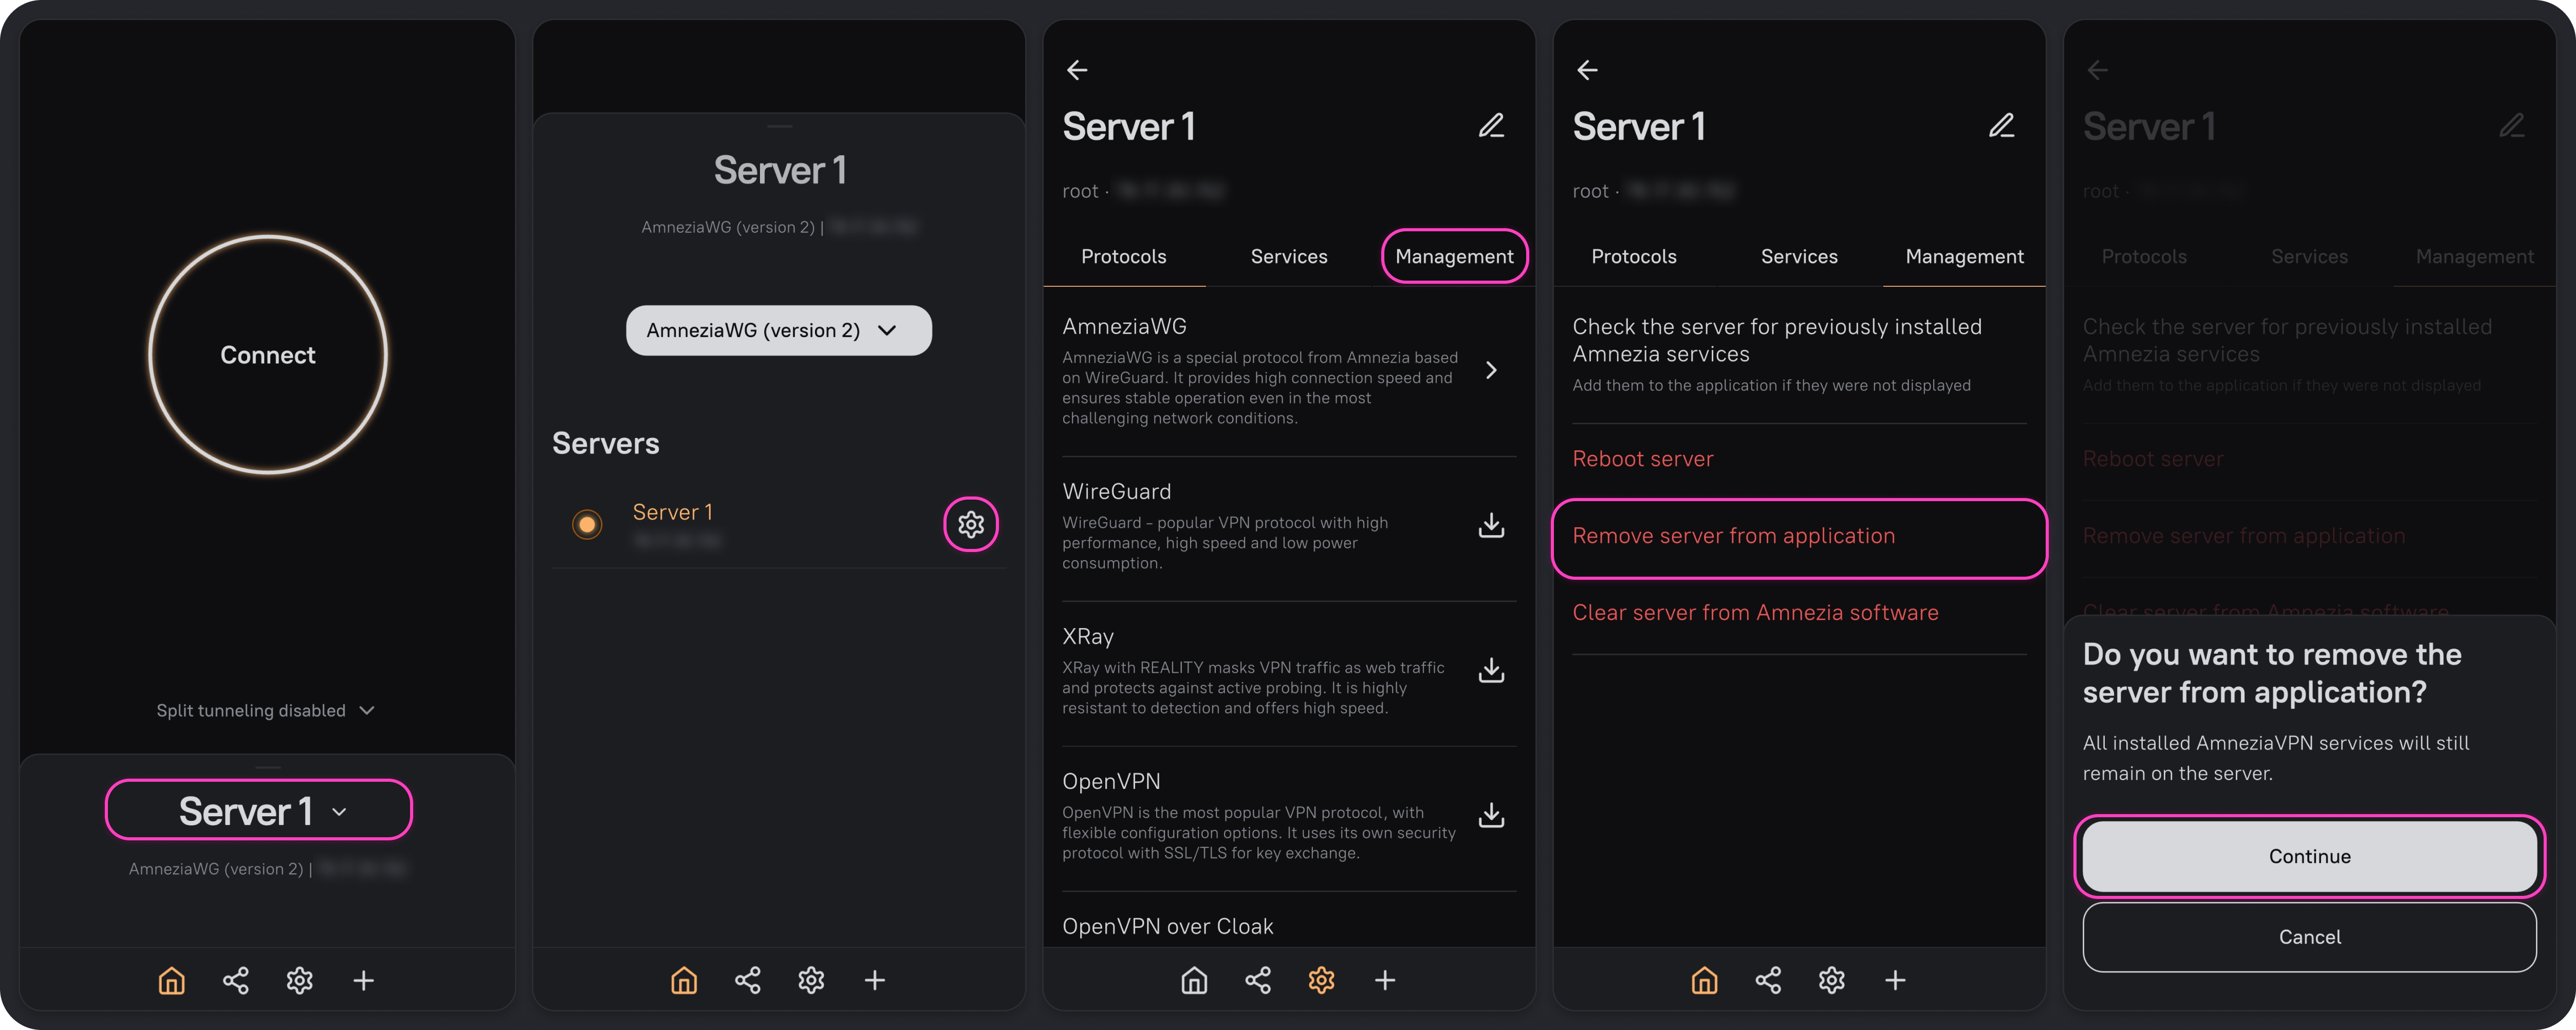
Task: Switch to the Management tab above the protocol list
Action: [1455, 257]
